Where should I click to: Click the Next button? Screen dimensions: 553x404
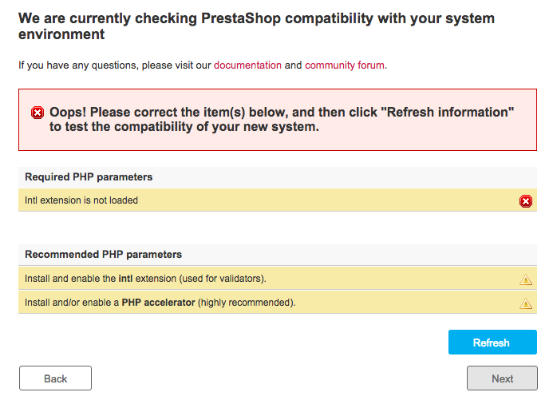point(502,378)
